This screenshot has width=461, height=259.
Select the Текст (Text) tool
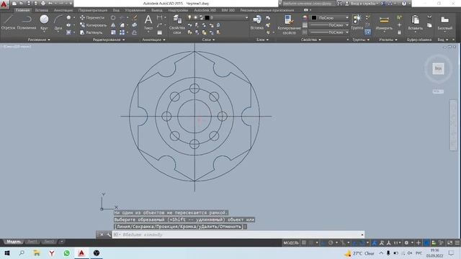(x=148, y=22)
